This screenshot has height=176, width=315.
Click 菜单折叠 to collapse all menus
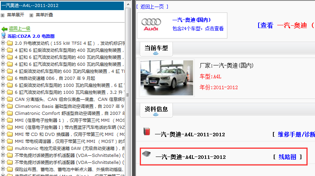coord(44,15)
